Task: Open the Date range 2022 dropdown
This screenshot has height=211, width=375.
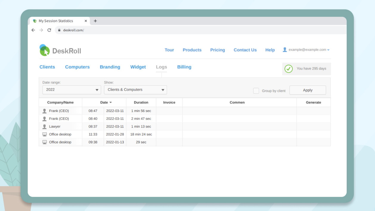Action: pos(72,90)
